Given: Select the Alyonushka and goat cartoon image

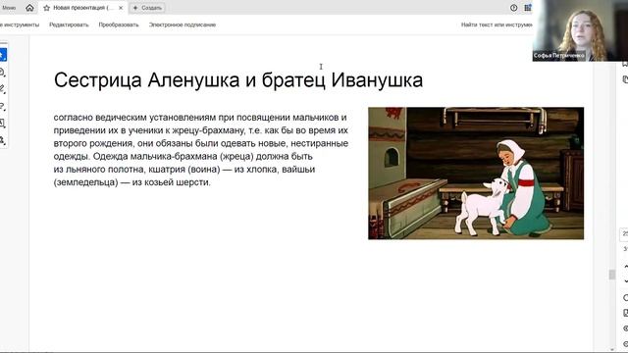Looking at the screenshot, I should [x=476, y=174].
